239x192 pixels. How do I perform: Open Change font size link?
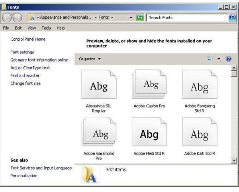click(25, 83)
